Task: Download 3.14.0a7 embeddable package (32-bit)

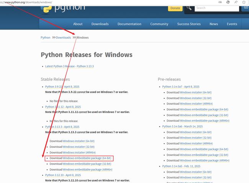Action: 204,115
